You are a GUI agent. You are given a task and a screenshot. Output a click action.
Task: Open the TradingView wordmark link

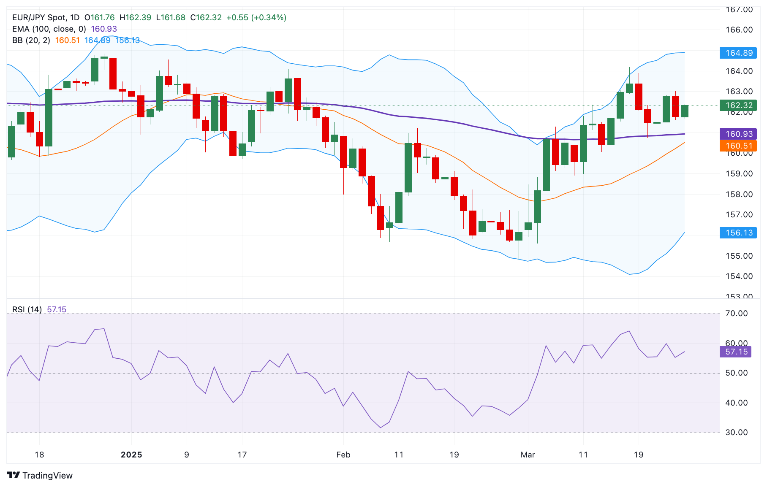tap(47, 476)
